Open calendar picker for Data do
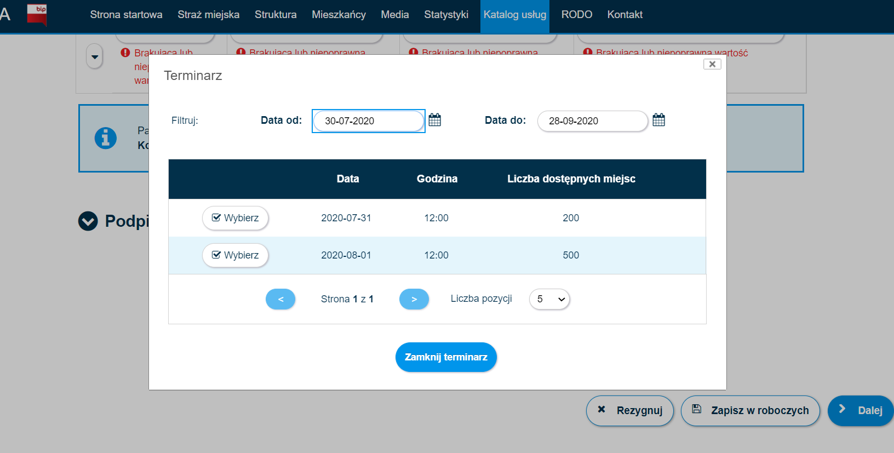This screenshot has width=894, height=453. pos(658,120)
